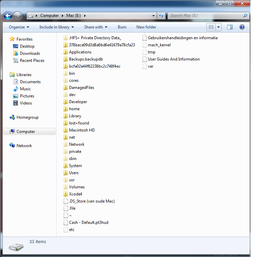Select Computer in the address breadcrumb

(49, 16)
